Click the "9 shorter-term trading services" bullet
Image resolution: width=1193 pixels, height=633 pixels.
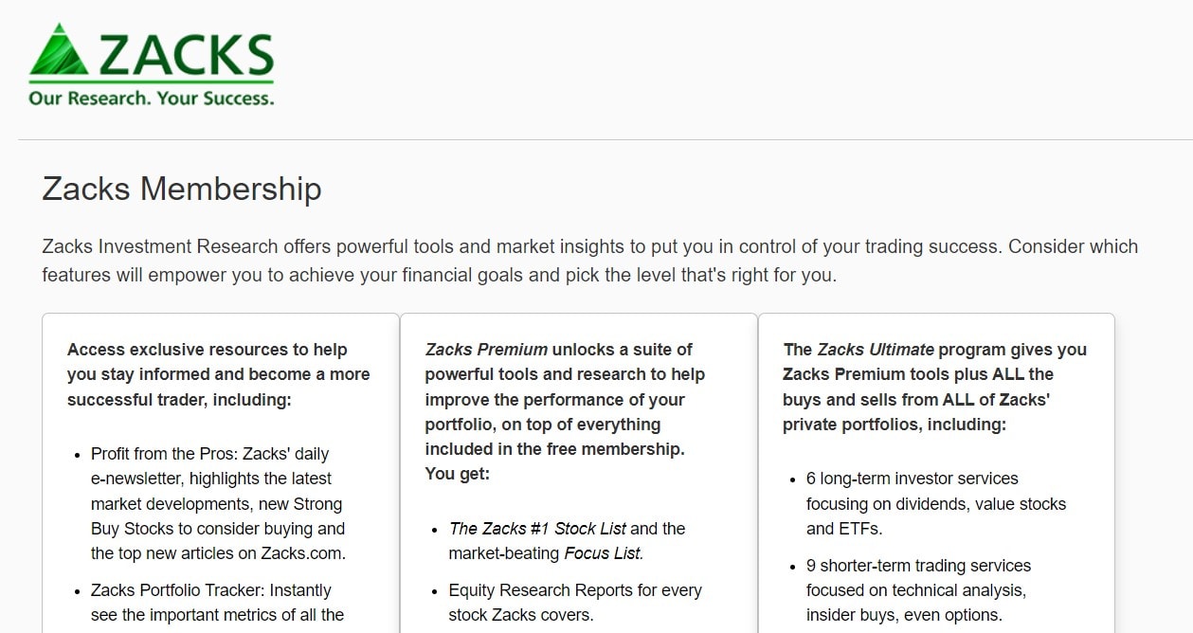pos(918,566)
